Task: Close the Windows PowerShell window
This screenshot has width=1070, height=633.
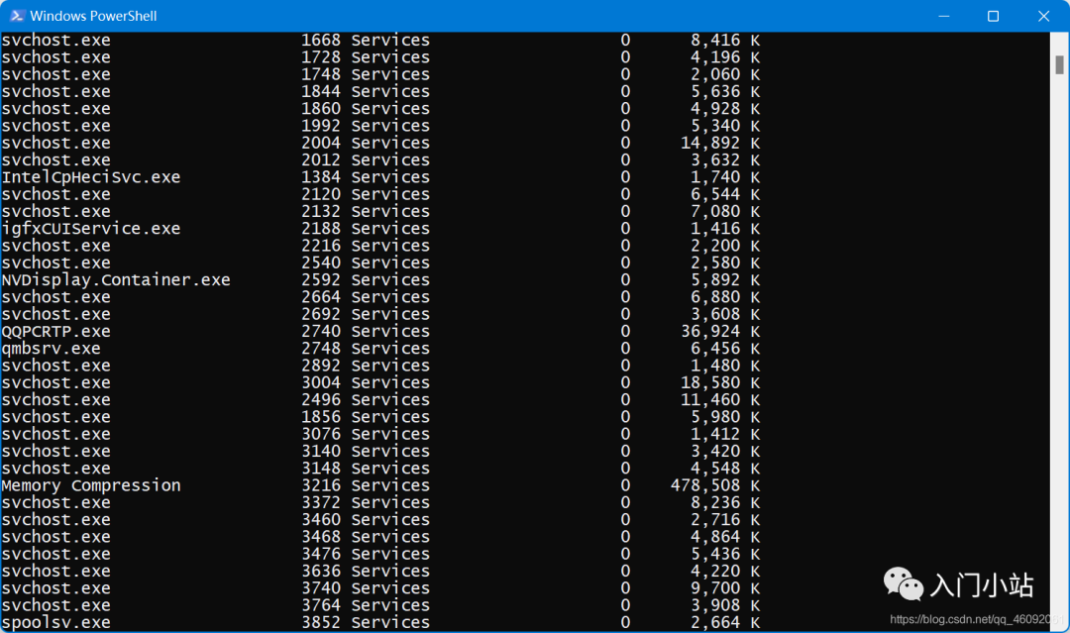Action: tap(1043, 16)
